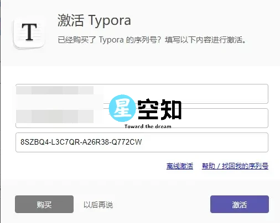This screenshot has width=280, height=223.
Task: Open the 帮助 / 找回我的序列号 link
Action: [x=235, y=166]
